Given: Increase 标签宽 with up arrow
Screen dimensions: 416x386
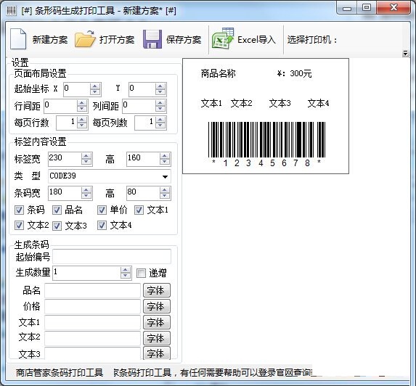Looking at the screenshot, I should point(86,156).
